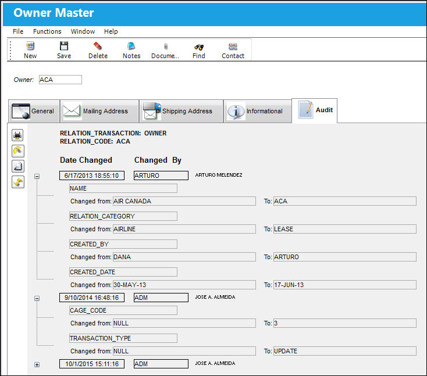
Task: Click the ARTURO MELENDEZ name text
Action: (219, 175)
